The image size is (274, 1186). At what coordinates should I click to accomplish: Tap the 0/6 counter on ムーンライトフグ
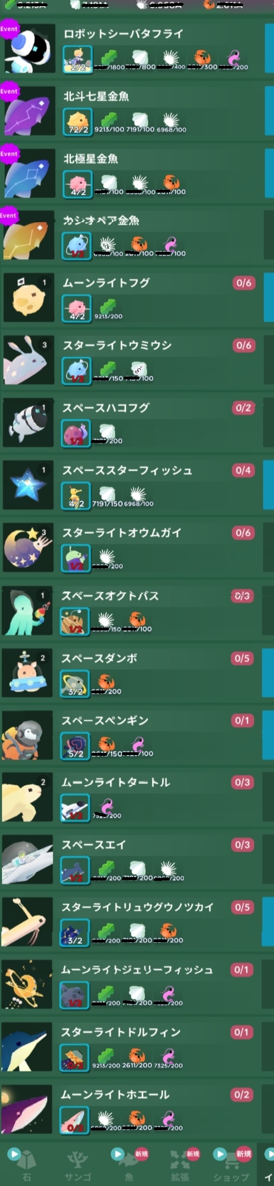pos(244,283)
